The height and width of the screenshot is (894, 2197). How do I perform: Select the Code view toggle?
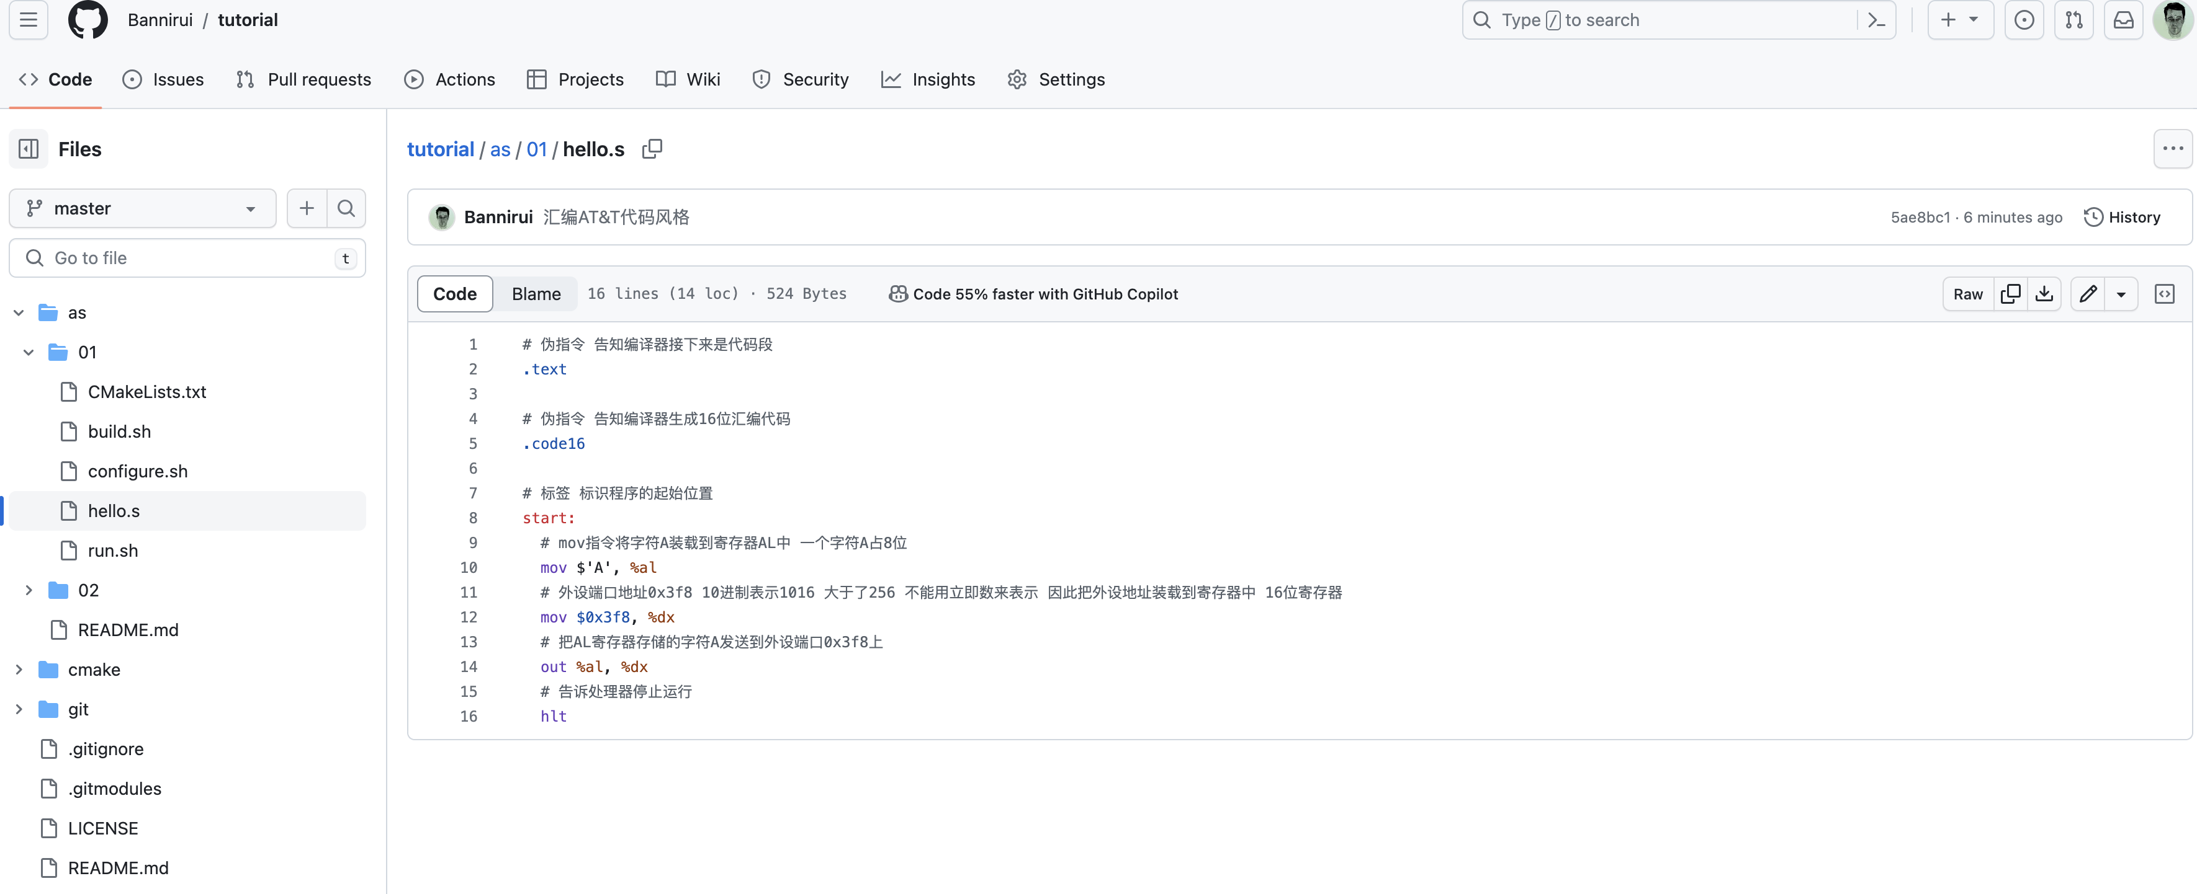click(x=454, y=294)
